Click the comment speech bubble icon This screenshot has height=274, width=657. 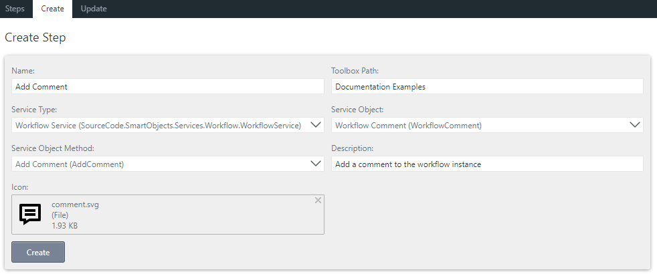[x=30, y=215]
